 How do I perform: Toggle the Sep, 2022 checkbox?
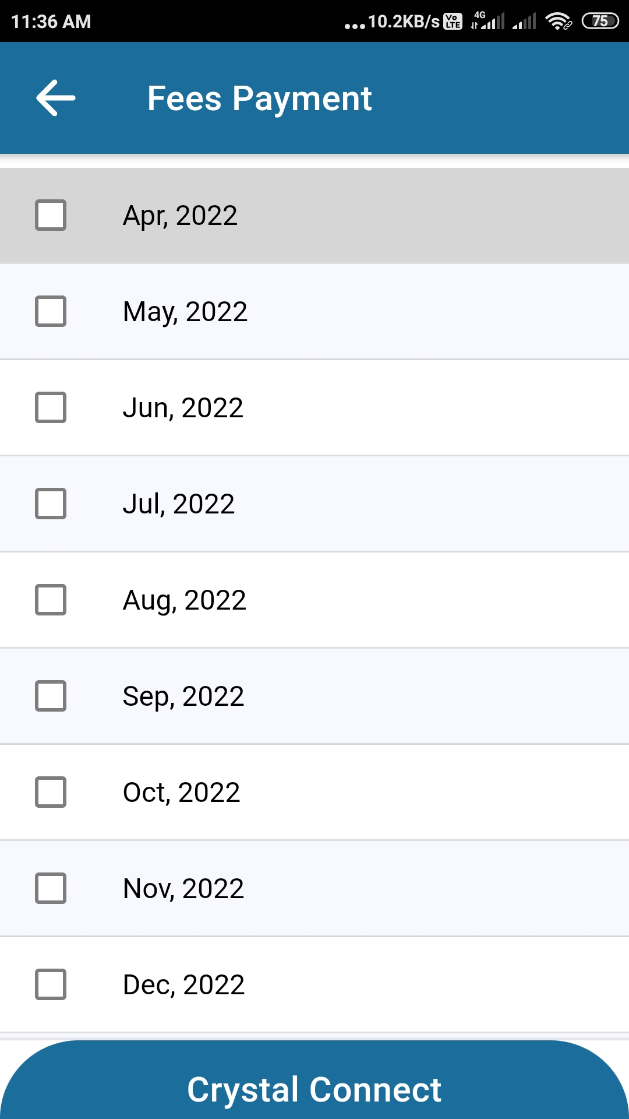51,696
